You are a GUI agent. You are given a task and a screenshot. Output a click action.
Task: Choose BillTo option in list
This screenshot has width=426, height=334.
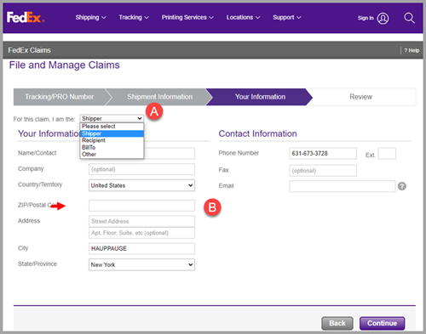pyautogui.click(x=112, y=148)
